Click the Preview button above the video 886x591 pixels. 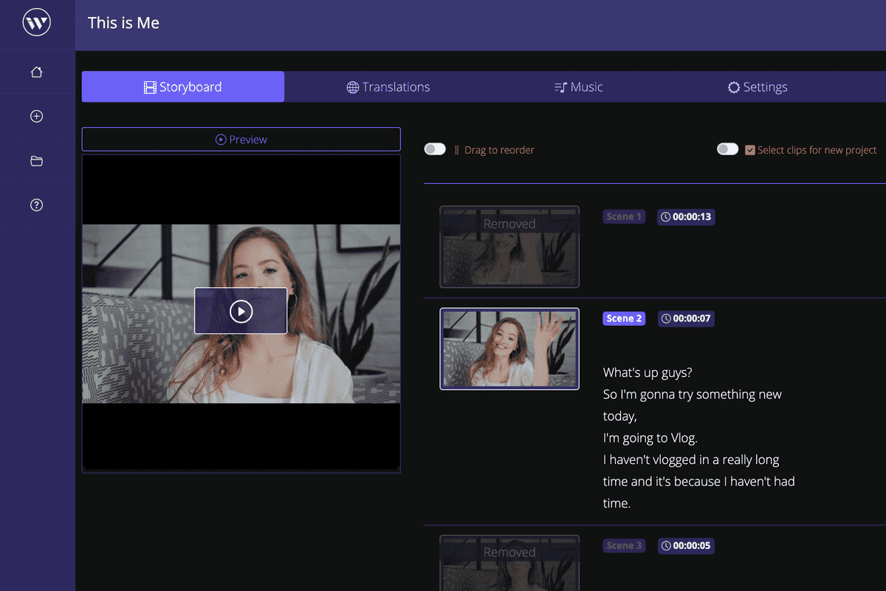pos(241,139)
